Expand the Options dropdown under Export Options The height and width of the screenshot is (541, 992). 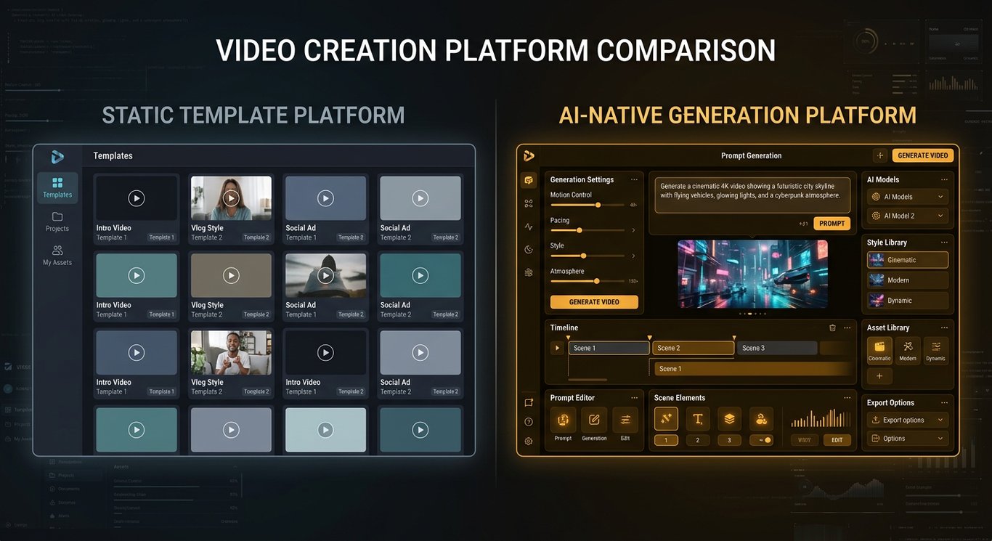(x=906, y=439)
